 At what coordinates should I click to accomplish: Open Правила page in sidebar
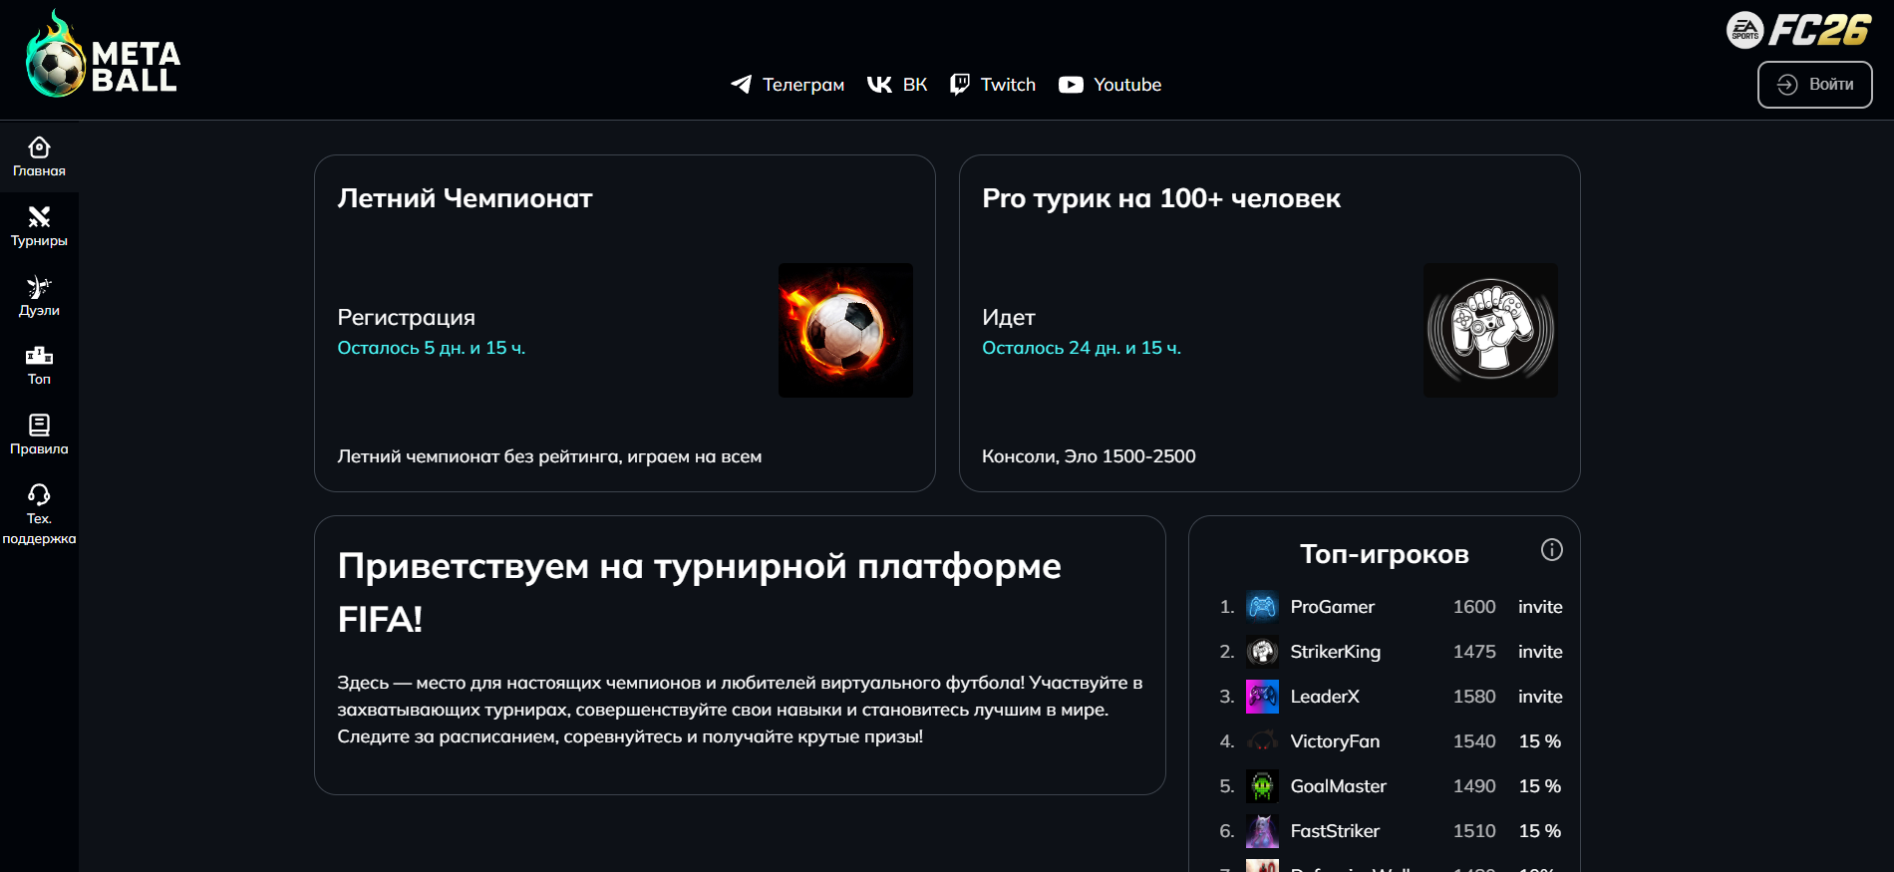pos(39,436)
